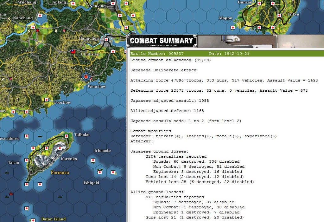Click the Chinese flag base west of Chuhsien
Screen dimensions: 324x222
(73, 51)
